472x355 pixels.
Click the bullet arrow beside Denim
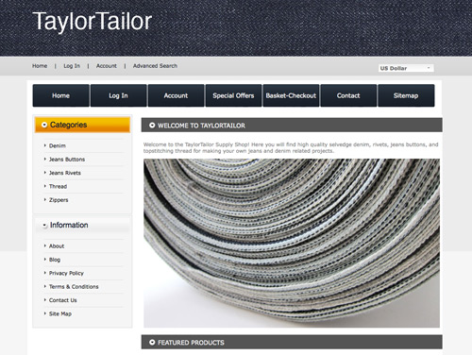click(x=45, y=145)
